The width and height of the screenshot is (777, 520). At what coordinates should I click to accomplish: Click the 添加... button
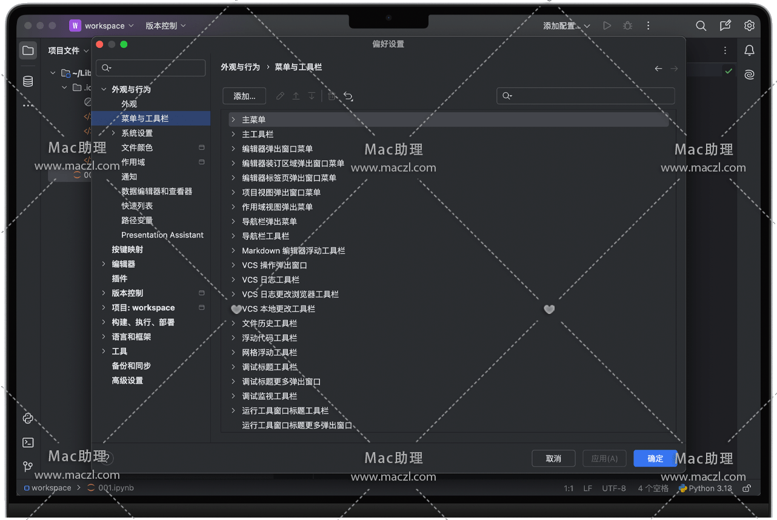tap(244, 96)
